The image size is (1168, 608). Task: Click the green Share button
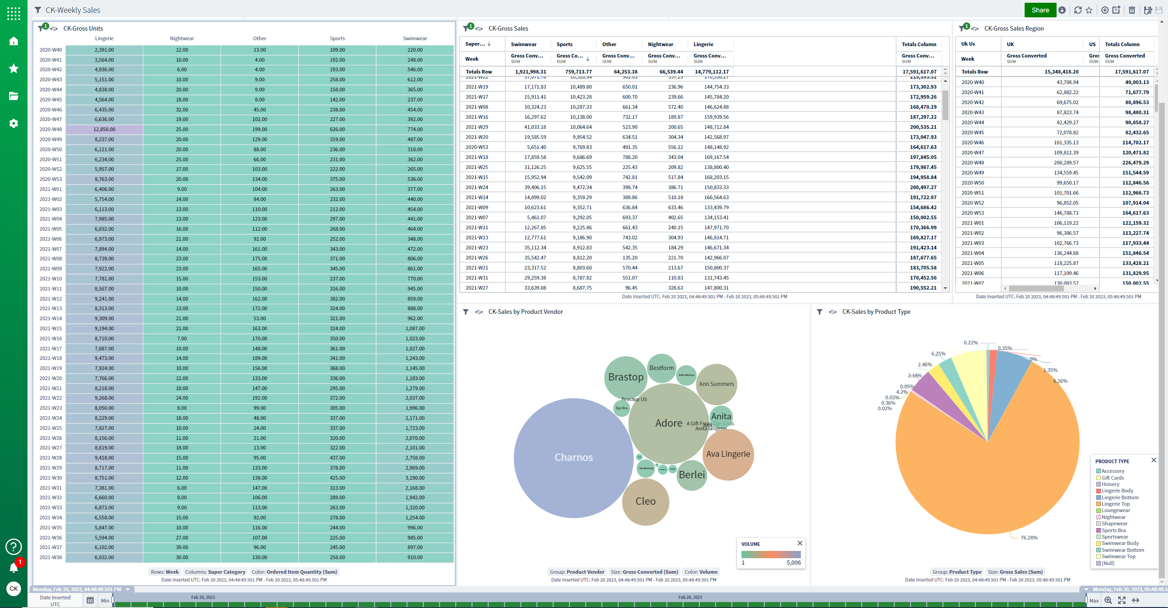pos(1040,10)
